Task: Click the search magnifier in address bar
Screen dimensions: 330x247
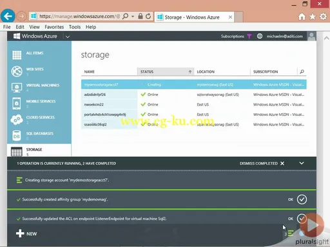Action: coord(125,16)
